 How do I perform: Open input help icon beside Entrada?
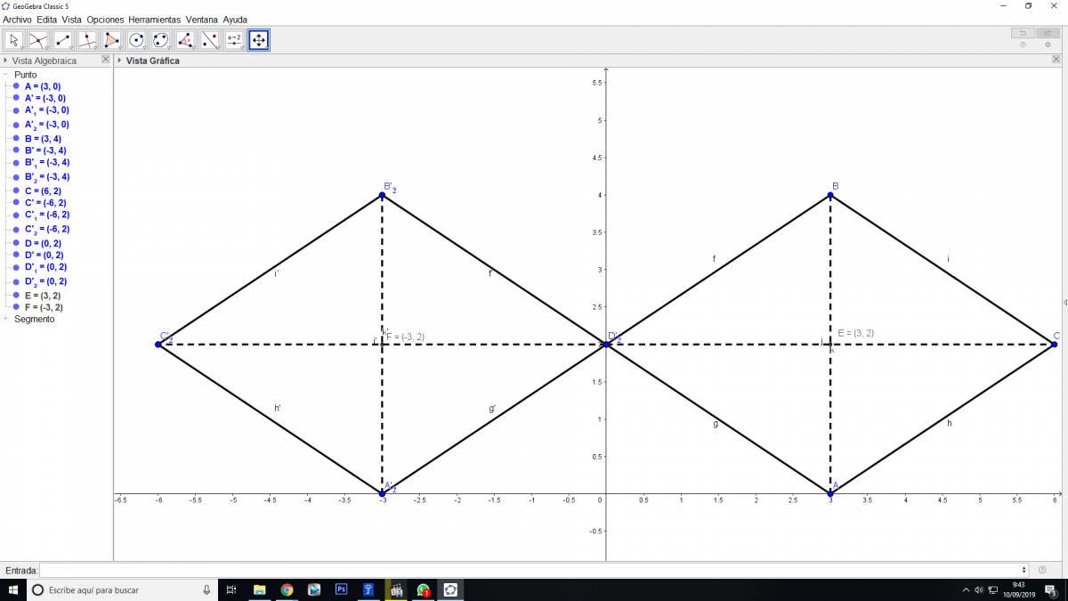[1042, 570]
